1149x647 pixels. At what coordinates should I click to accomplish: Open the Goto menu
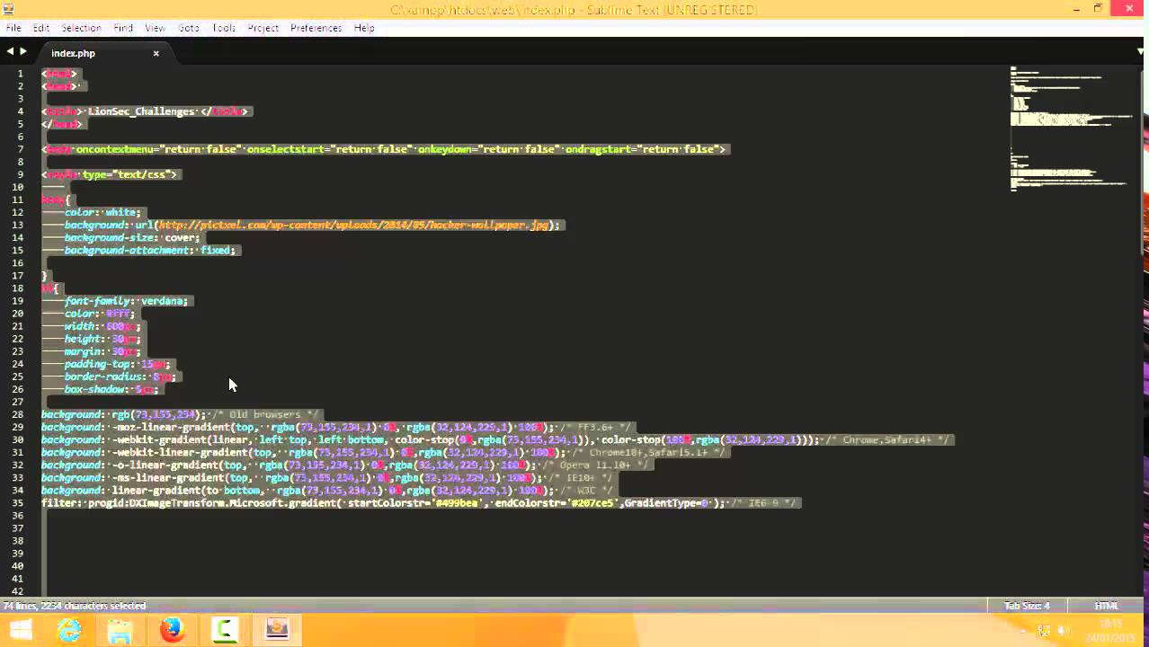(188, 28)
